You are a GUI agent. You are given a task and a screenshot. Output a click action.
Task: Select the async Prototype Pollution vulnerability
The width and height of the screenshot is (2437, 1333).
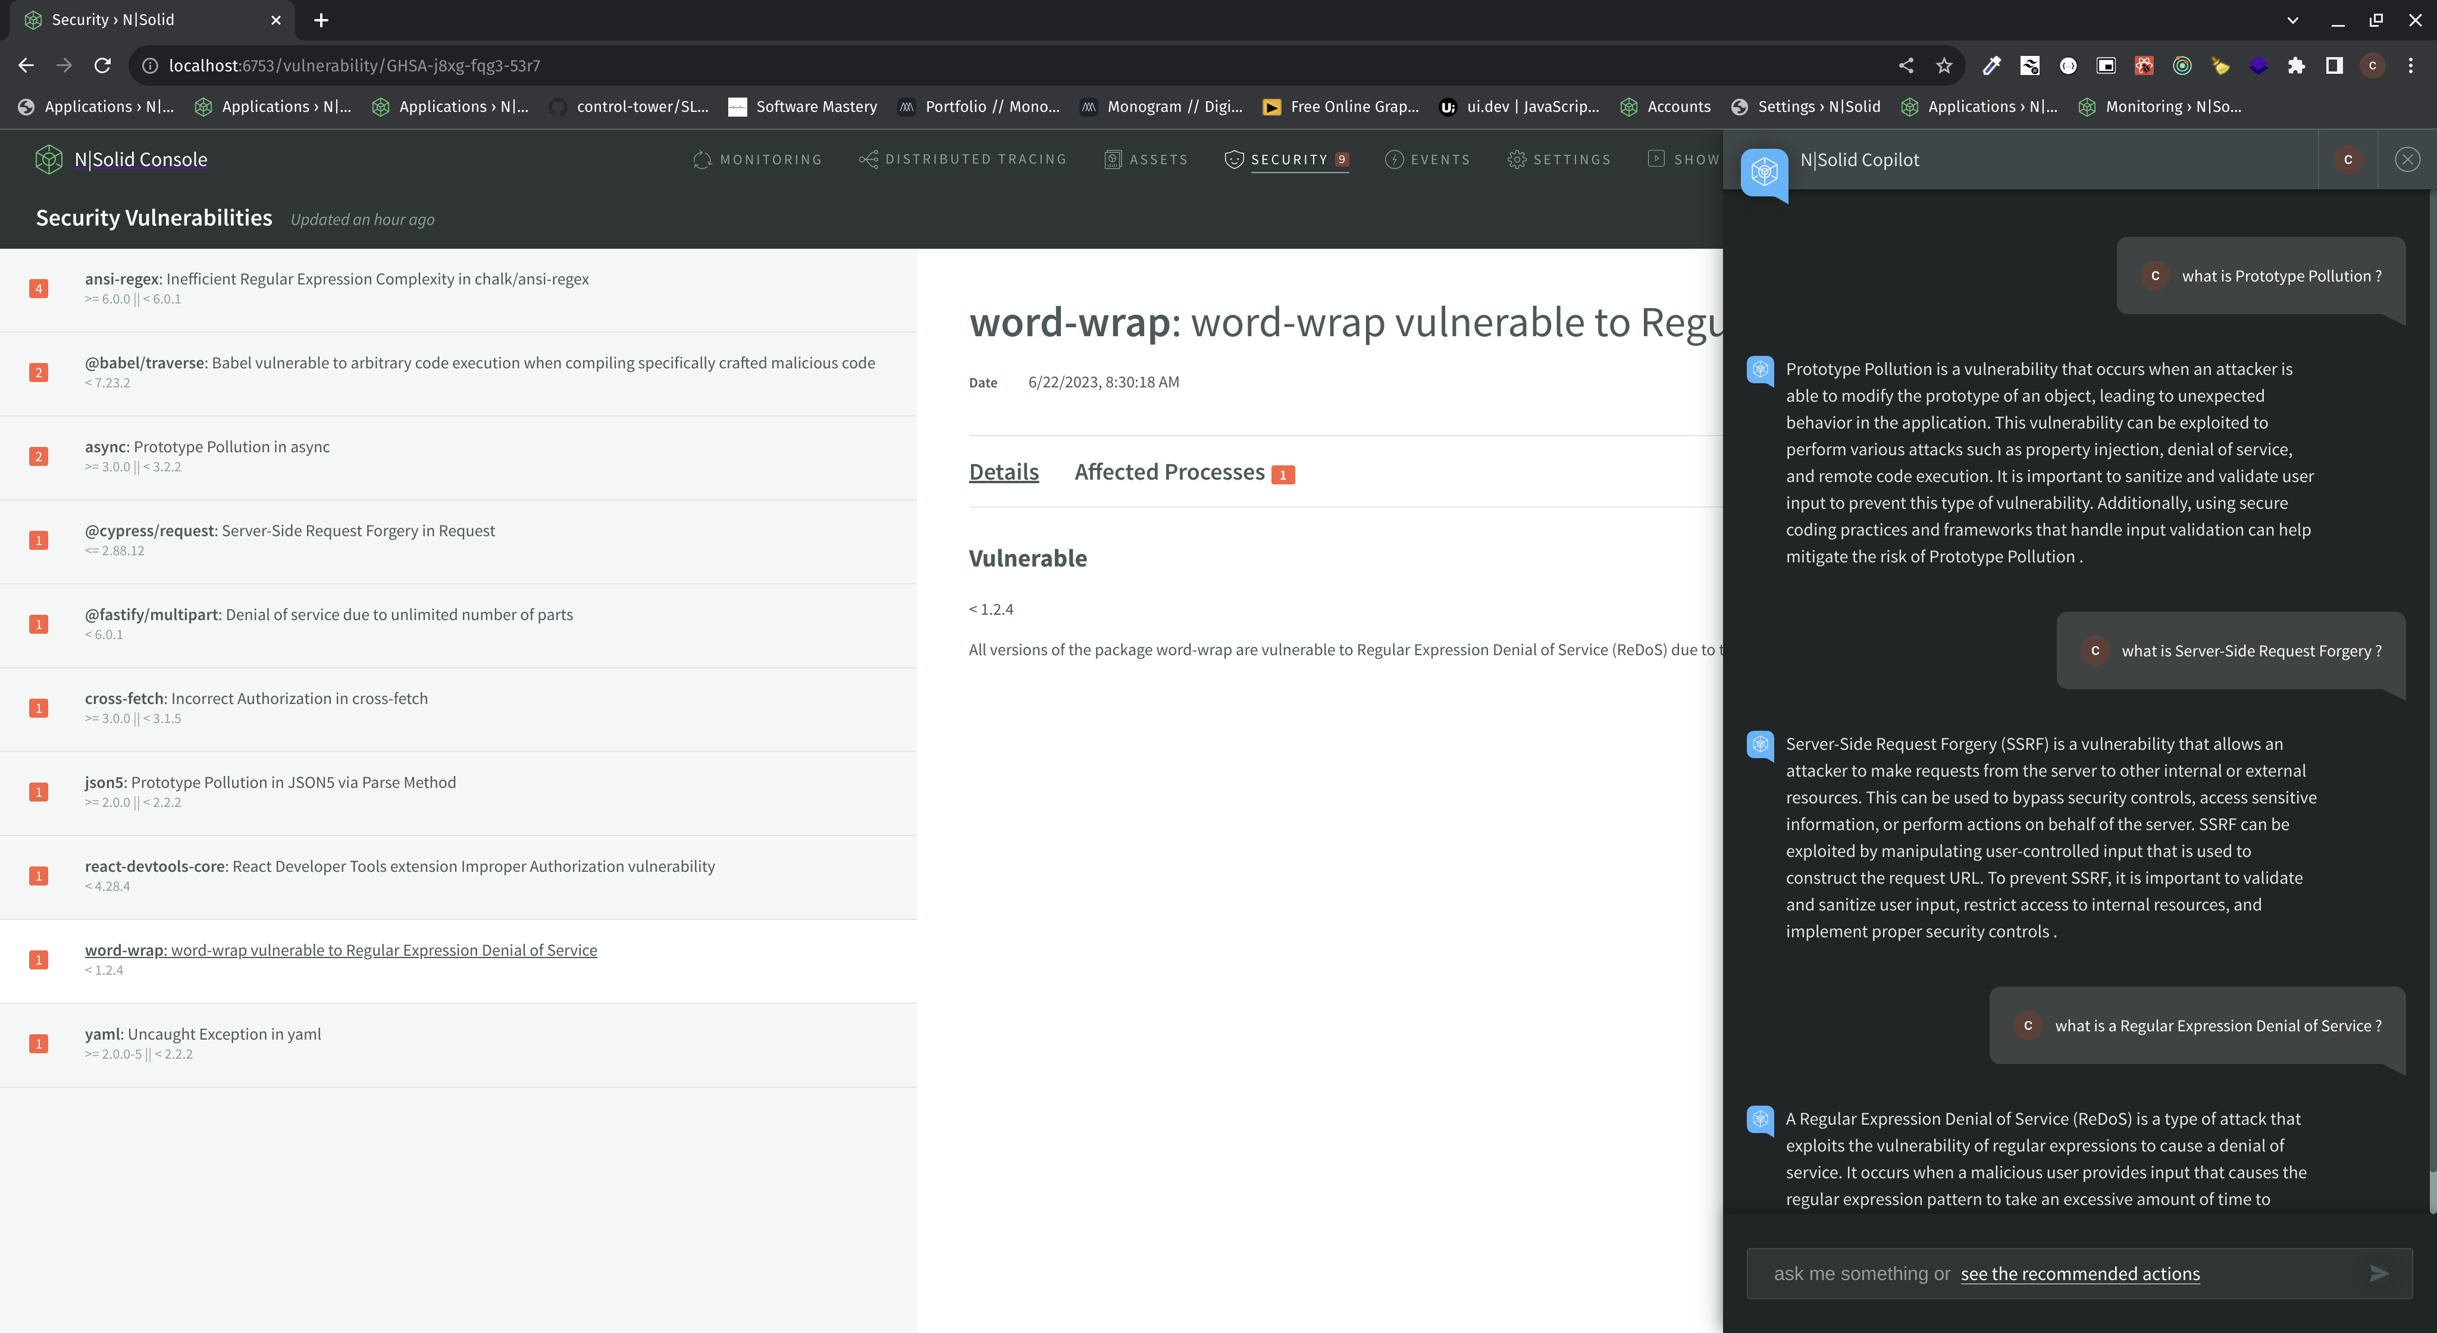point(207,446)
